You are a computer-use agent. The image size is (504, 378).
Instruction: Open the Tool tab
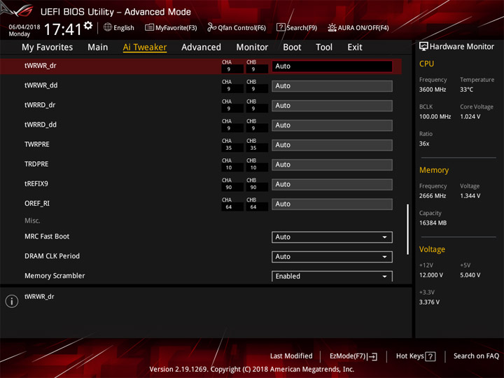point(324,48)
